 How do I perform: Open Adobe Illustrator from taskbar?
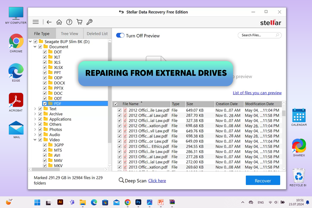[60, 202]
